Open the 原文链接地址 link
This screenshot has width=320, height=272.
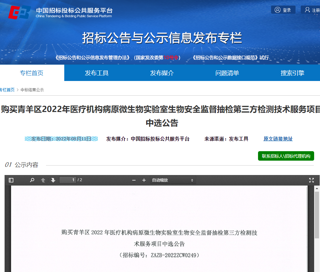coord(278,139)
